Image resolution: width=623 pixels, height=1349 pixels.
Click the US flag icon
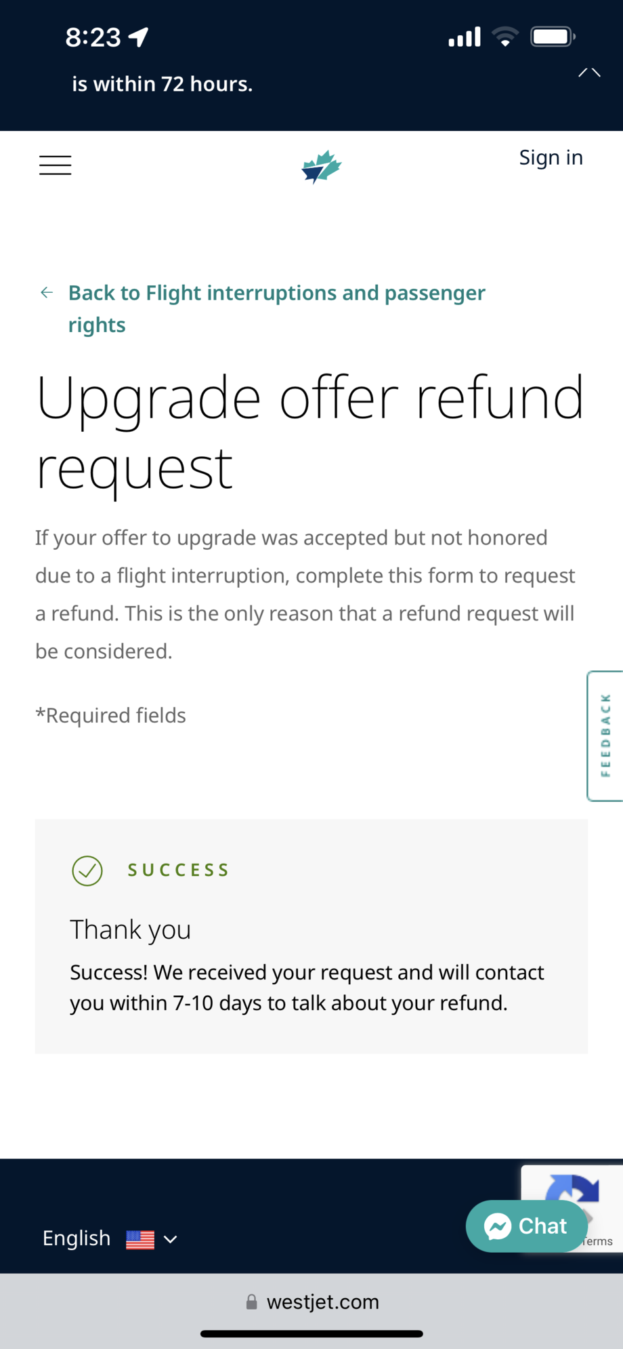pos(140,1239)
